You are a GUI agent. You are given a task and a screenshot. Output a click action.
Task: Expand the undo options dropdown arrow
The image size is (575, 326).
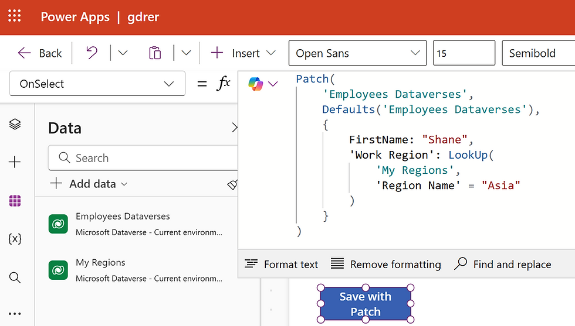(123, 53)
